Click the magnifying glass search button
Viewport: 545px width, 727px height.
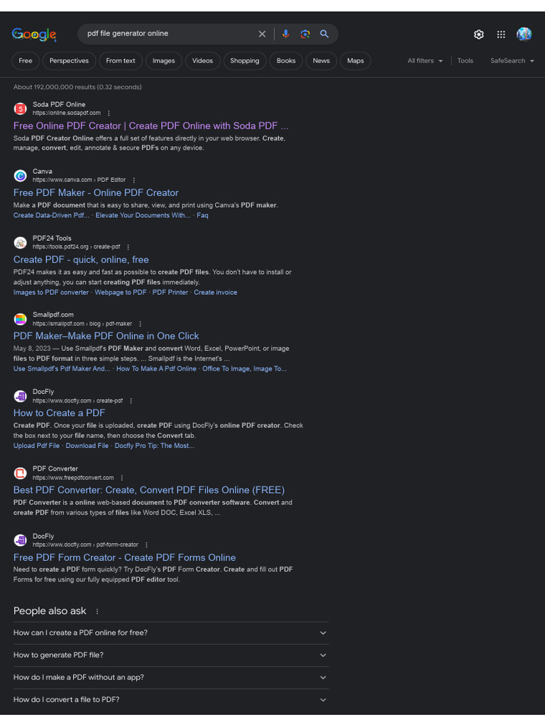click(x=324, y=34)
